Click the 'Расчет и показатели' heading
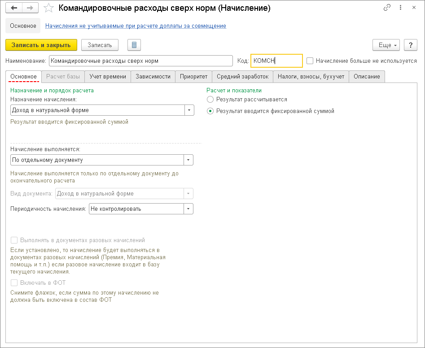Screen dimensions: 425x348 tap(234, 91)
